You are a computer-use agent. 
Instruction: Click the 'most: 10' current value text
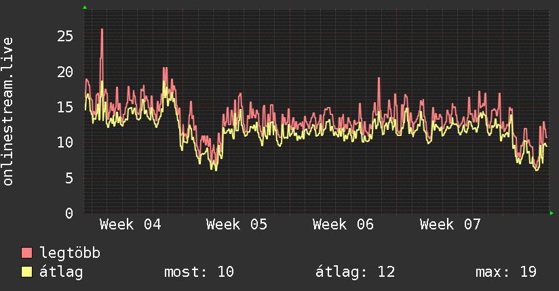[199, 272]
